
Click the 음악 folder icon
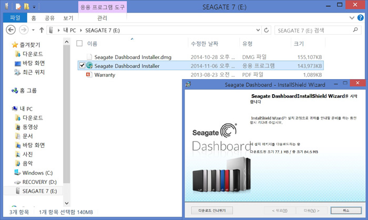[x=17, y=163]
